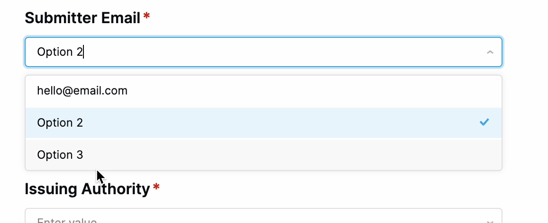
Task: Click the Enter value placeholder text
Action: click(67, 221)
